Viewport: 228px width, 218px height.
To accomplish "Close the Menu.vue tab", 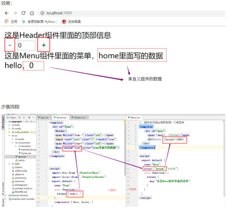I will click(141, 118).
